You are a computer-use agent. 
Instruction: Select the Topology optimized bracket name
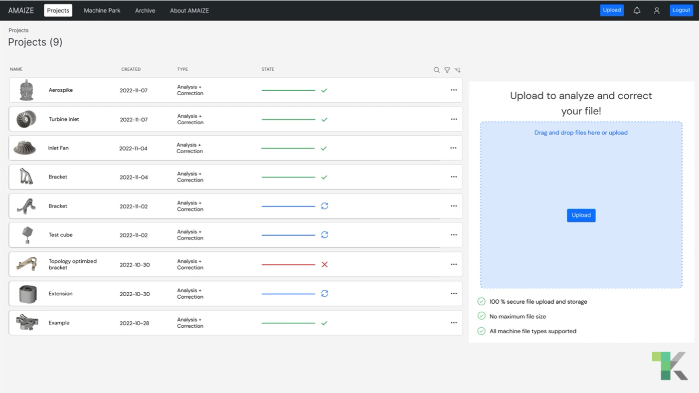[73, 264]
